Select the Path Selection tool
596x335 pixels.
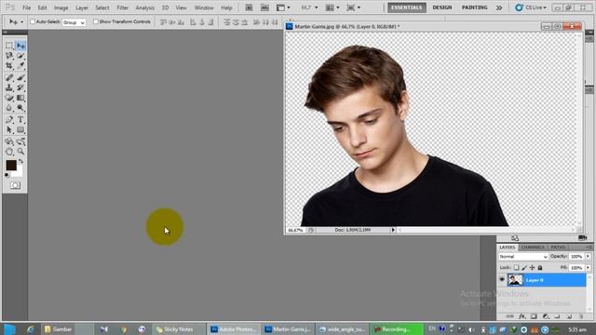[x=9, y=130]
